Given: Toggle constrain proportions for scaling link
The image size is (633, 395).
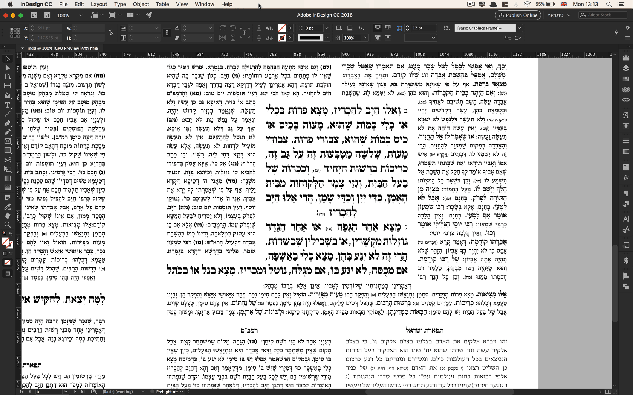Looking at the screenshot, I should click(167, 33).
